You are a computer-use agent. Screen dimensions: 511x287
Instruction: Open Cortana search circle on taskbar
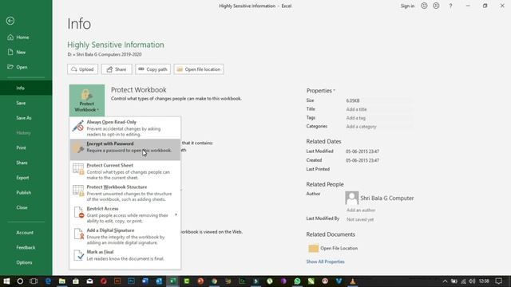point(20,281)
